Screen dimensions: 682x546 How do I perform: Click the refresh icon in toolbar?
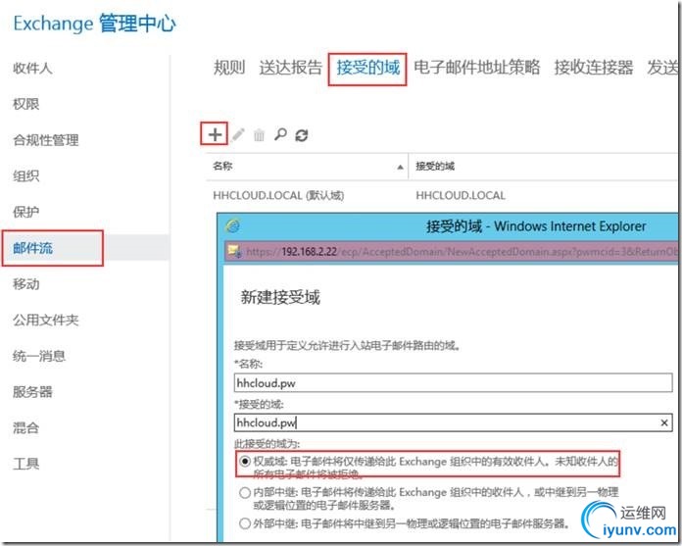pyautogui.click(x=302, y=135)
